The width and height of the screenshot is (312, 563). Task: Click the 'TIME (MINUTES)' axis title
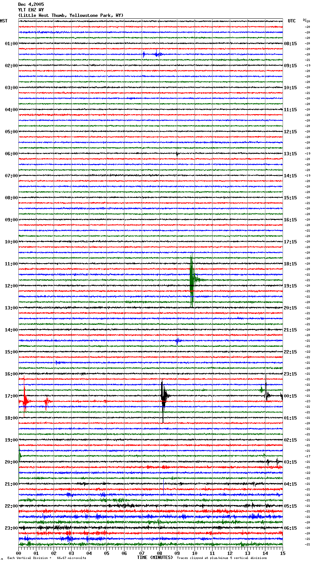[x=155, y=557]
